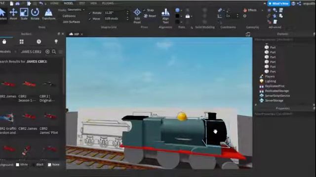
Task: Switch to the TEST ribbon tab
Action: point(82,3)
